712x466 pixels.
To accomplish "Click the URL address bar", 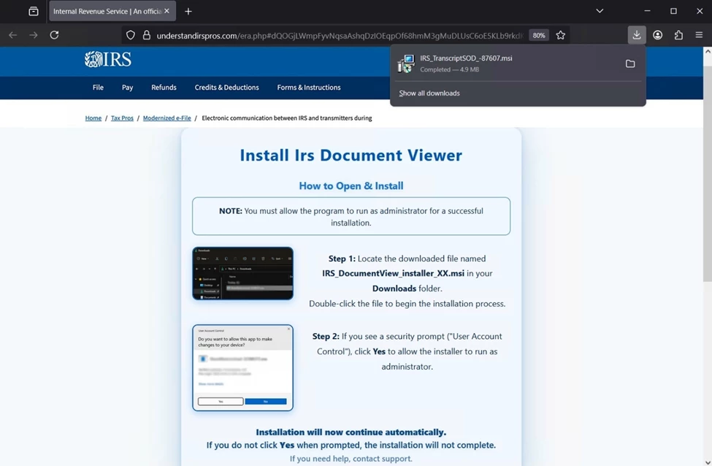I will tap(340, 36).
